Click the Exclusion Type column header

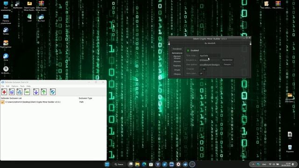point(85,98)
